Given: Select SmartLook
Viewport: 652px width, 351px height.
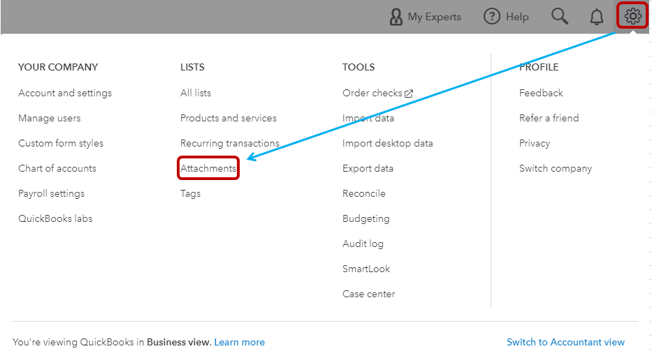Looking at the screenshot, I should pyautogui.click(x=366, y=269).
